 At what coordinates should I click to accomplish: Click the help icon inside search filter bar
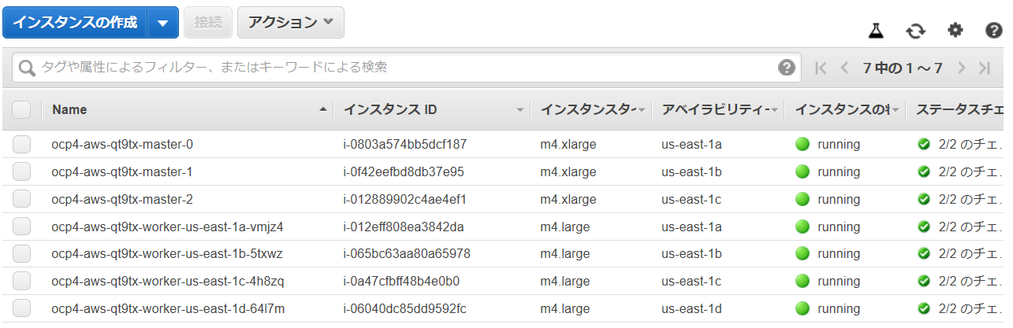pyautogui.click(x=786, y=68)
